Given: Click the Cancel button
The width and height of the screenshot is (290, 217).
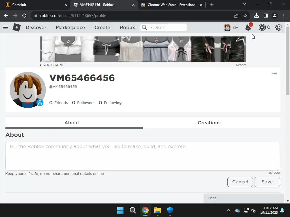Looking at the screenshot, I should click(x=240, y=182).
